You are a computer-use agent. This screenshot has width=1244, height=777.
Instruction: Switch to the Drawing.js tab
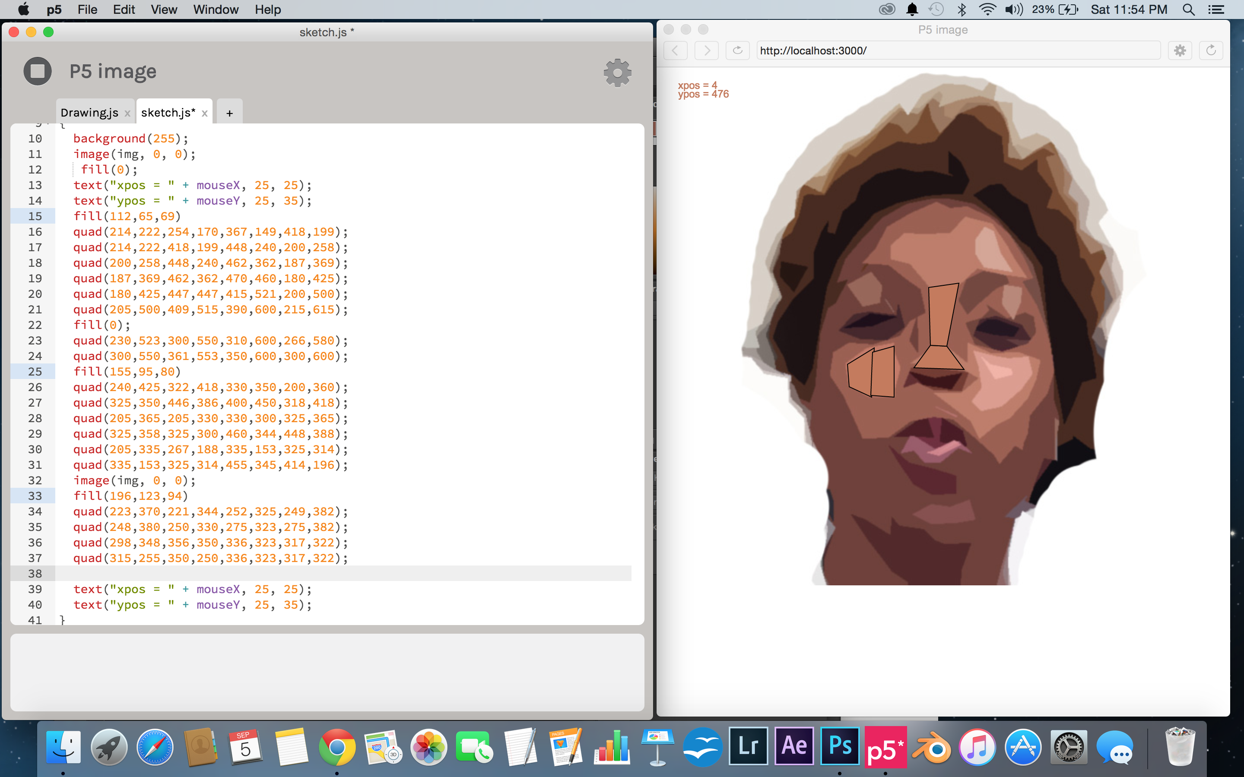point(89,113)
